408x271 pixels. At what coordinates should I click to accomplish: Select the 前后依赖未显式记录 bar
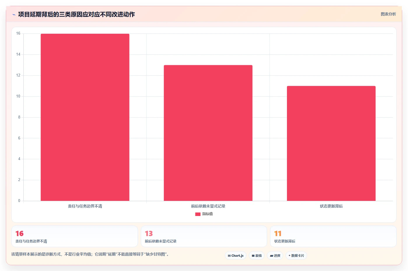tap(208, 133)
